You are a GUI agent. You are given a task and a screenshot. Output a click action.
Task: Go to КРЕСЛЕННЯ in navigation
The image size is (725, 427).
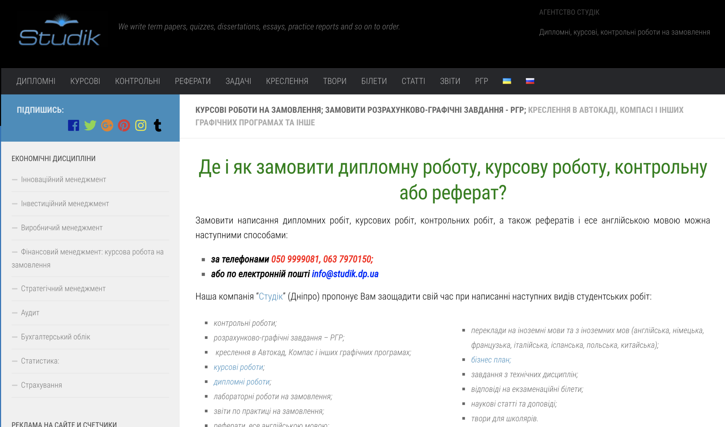287,81
